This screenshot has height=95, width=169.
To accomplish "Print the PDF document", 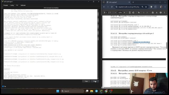I will pos(161,13).
